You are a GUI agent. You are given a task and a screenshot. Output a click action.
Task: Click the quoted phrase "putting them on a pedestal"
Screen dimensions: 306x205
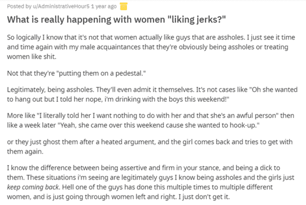[x=101, y=73]
